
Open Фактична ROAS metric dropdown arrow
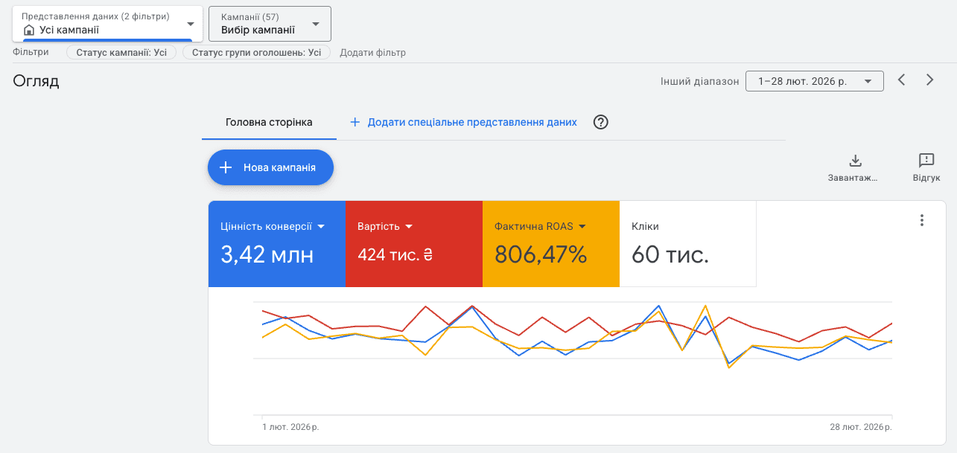(582, 226)
